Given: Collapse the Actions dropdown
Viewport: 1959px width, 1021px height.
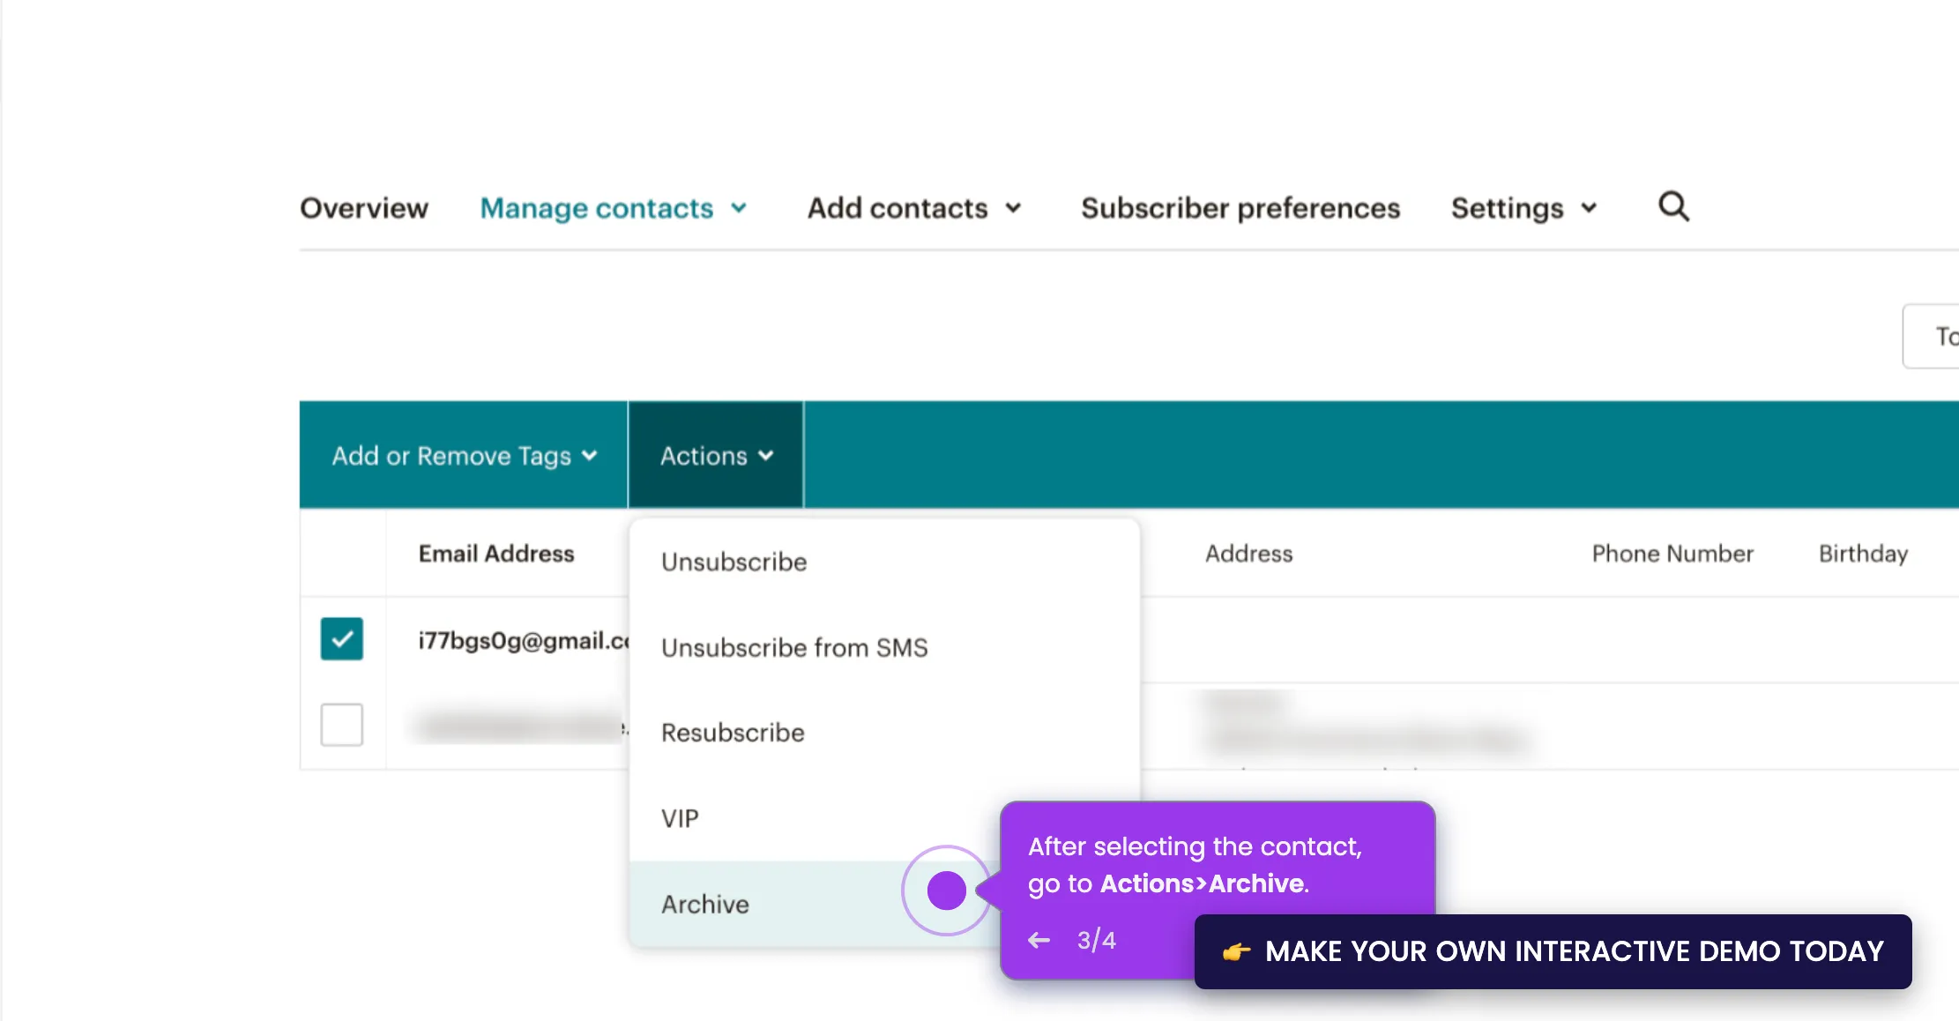Looking at the screenshot, I should (716, 456).
